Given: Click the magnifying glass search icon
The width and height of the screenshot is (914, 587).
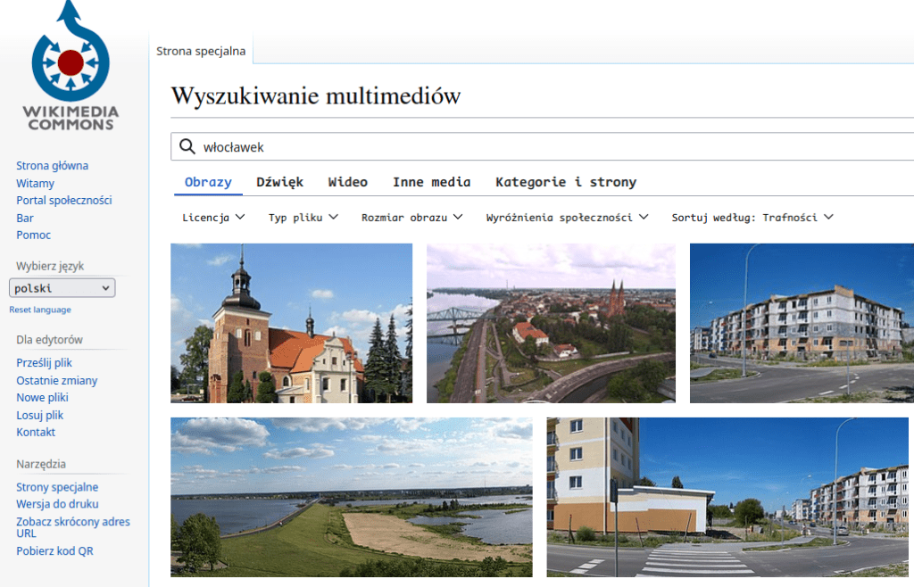Looking at the screenshot, I should click(x=187, y=145).
